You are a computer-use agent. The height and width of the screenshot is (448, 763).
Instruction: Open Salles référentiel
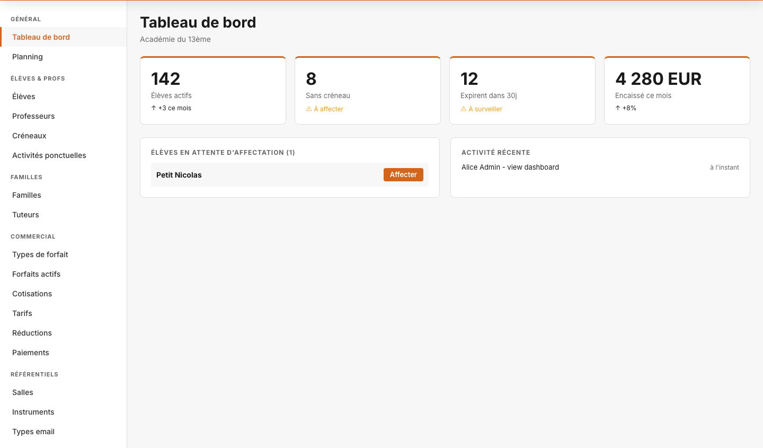tap(64, 392)
